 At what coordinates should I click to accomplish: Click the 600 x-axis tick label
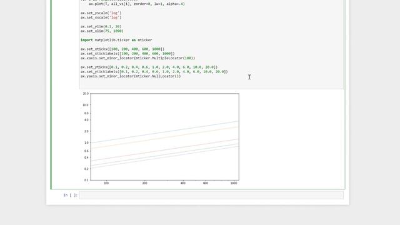click(206, 183)
